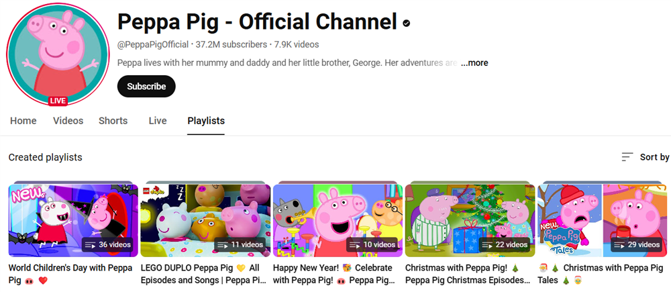The width and height of the screenshot is (671, 292).
Task: Open the Sort by menu
Action: click(646, 157)
